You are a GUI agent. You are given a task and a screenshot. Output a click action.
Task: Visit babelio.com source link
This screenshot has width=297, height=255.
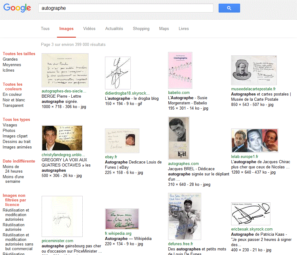click(x=179, y=92)
